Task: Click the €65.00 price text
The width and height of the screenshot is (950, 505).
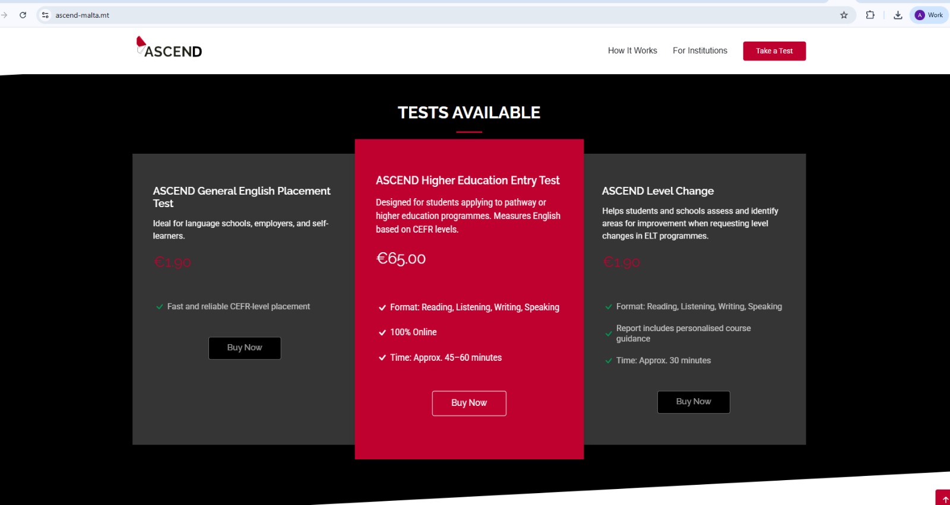Action: click(401, 259)
